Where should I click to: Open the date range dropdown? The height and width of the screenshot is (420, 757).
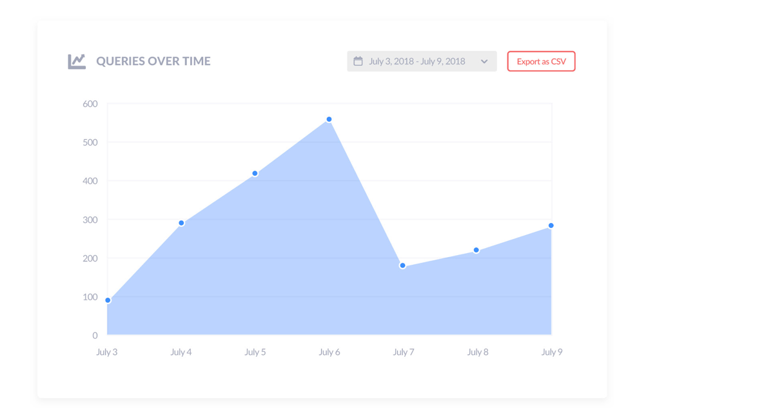pyautogui.click(x=422, y=61)
